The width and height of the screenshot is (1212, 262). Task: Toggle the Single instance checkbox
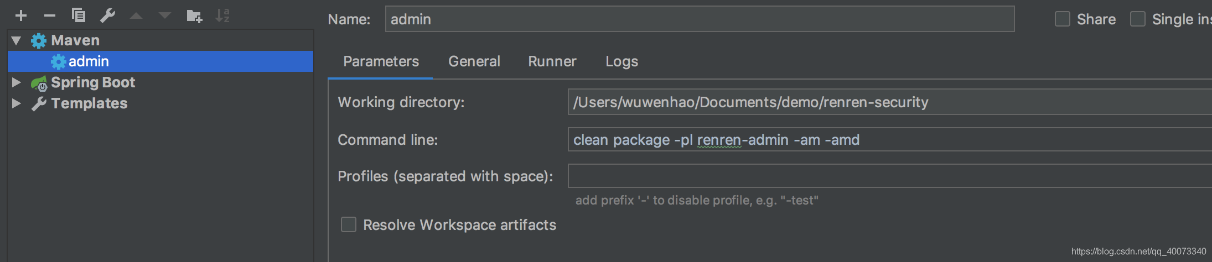(1138, 19)
